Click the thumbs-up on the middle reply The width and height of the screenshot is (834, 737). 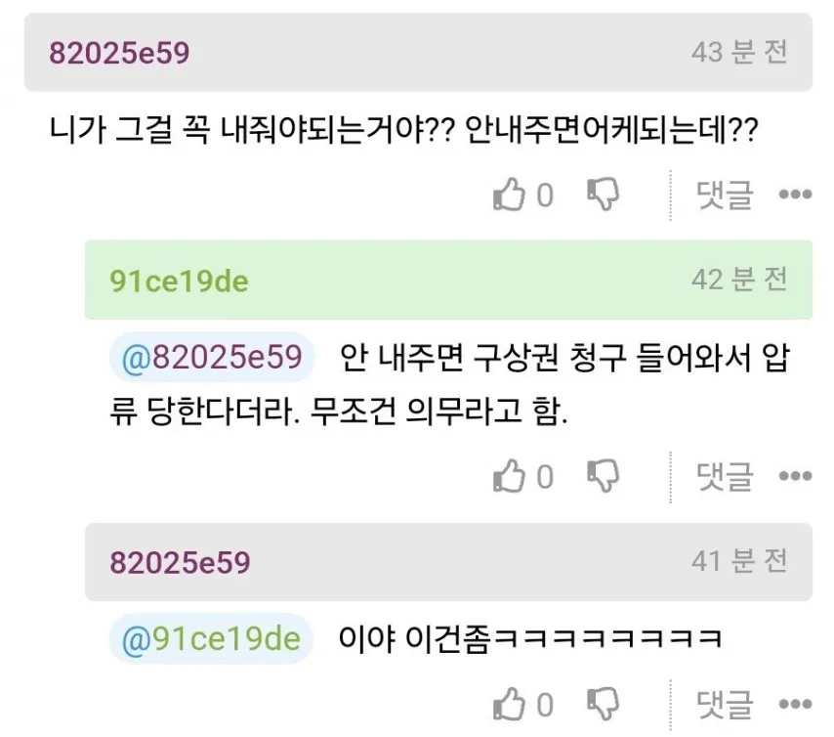[511, 476]
